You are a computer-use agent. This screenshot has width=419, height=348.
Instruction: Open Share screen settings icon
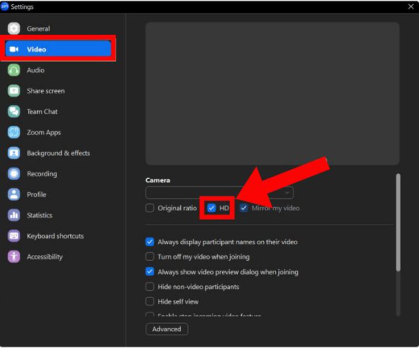[x=14, y=91]
